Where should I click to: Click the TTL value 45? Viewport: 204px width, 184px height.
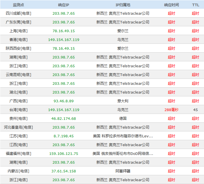[x=196, y=110]
